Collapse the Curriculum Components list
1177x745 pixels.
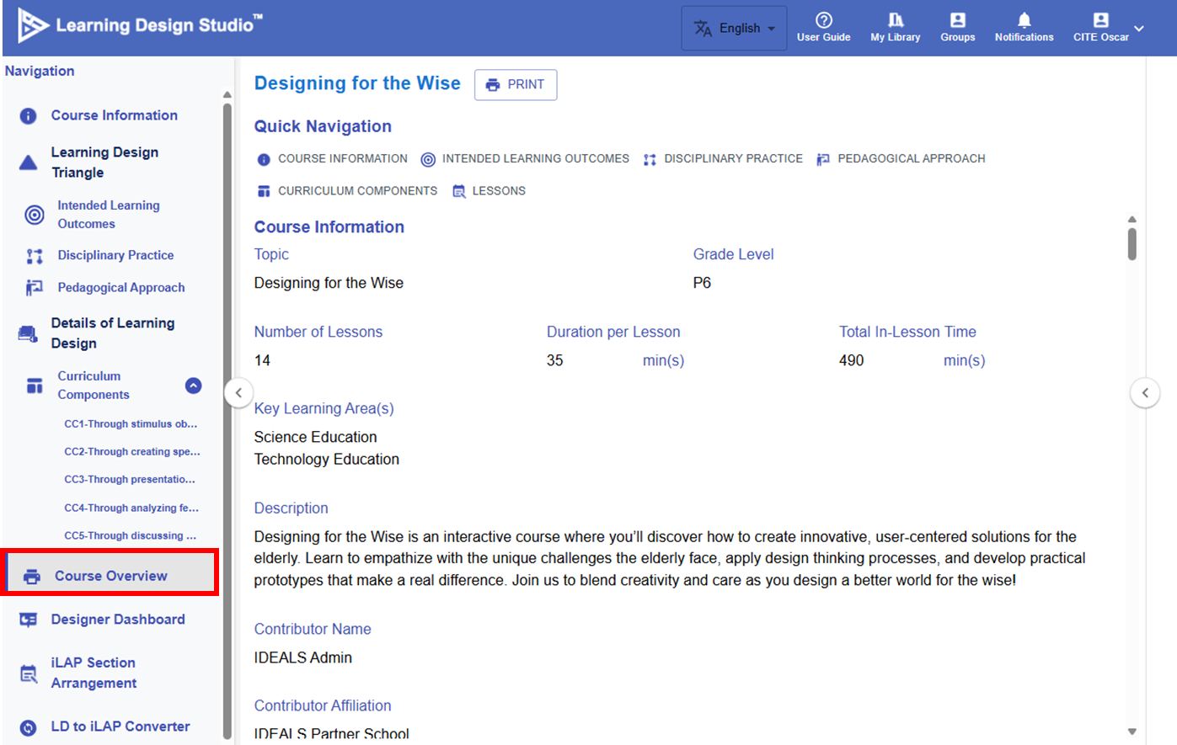tap(193, 386)
